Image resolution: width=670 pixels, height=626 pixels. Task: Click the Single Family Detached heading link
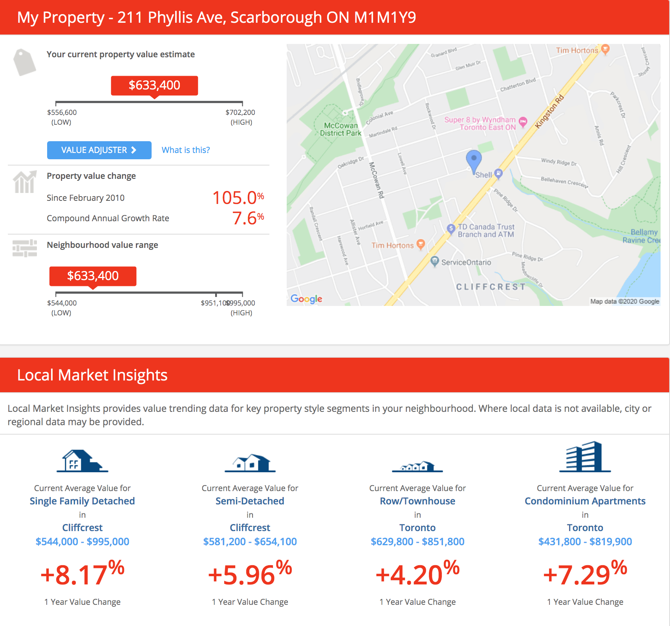click(82, 501)
